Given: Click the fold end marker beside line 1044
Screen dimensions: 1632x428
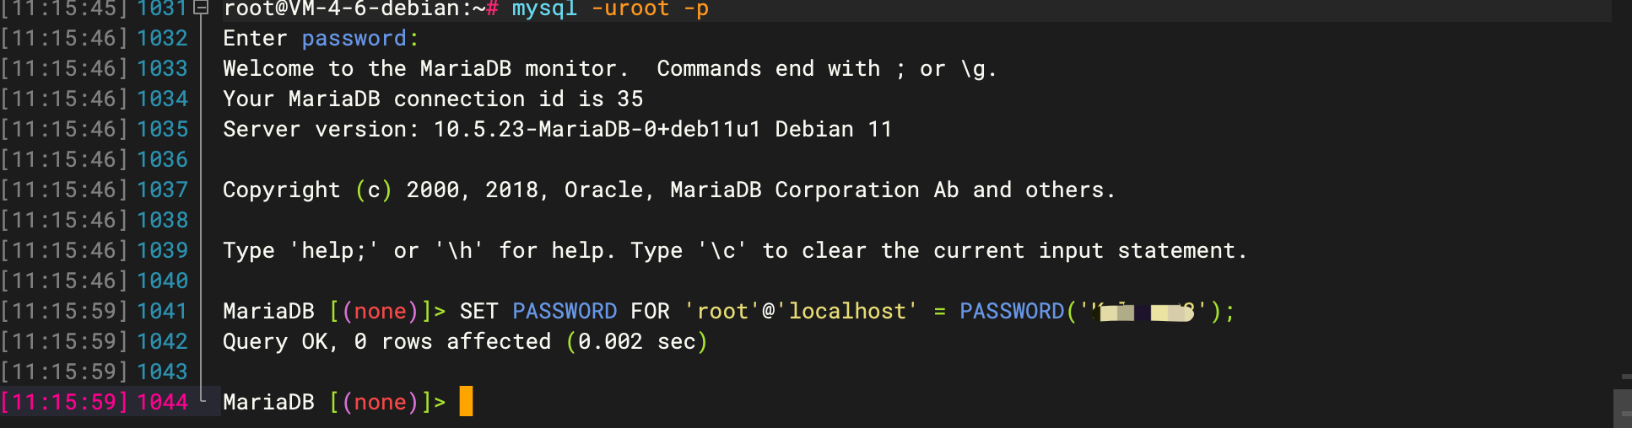Looking at the screenshot, I should point(203,395).
